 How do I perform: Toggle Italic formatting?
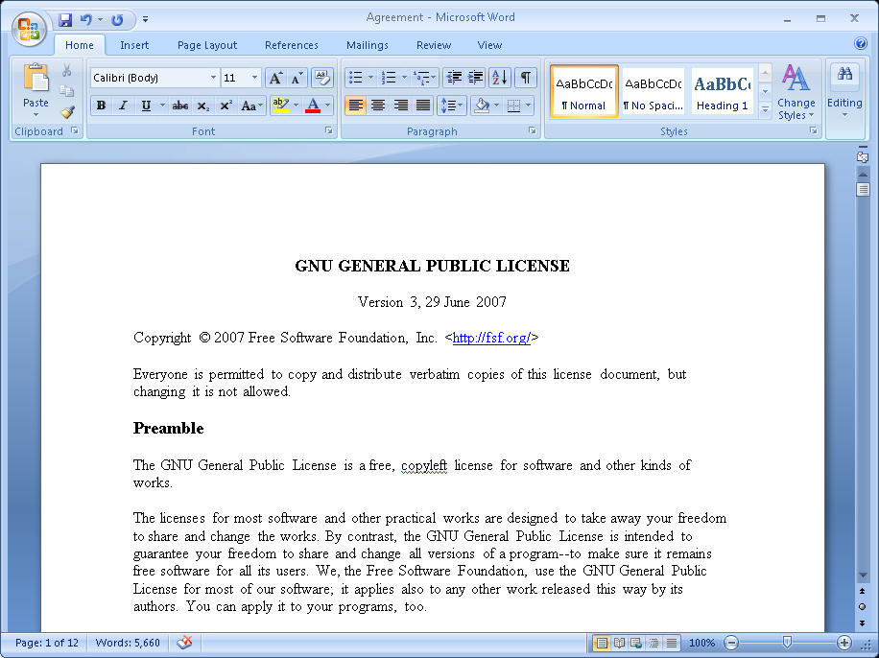pos(123,106)
